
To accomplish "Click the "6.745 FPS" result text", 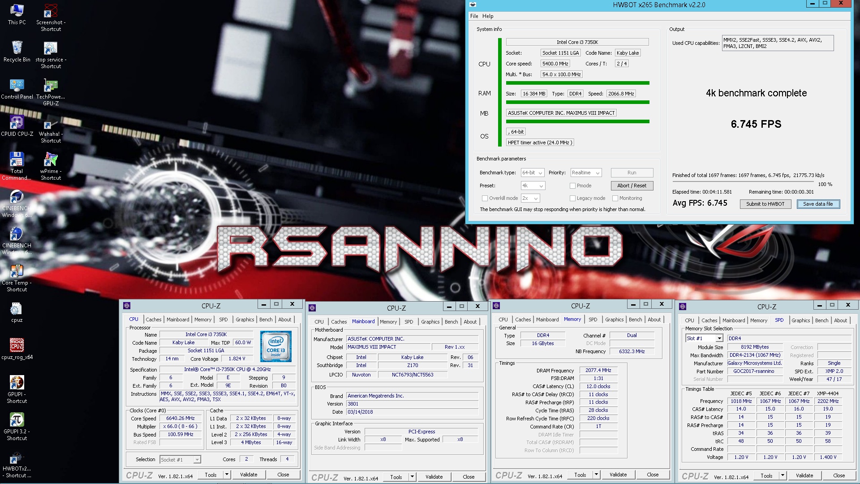I will click(756, 124).
